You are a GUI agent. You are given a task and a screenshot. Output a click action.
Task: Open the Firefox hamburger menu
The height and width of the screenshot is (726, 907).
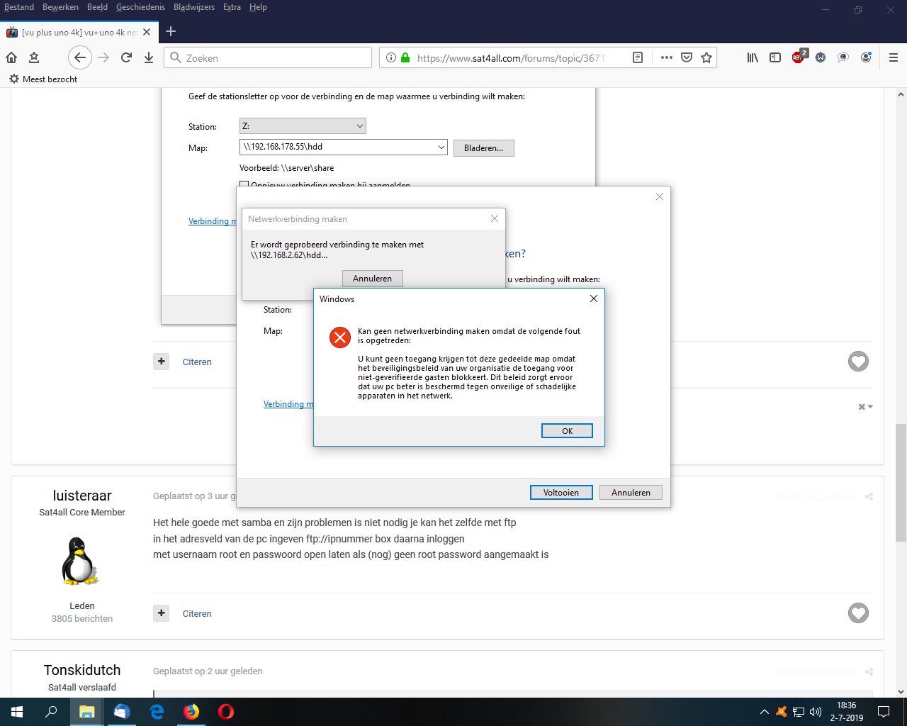893,58
